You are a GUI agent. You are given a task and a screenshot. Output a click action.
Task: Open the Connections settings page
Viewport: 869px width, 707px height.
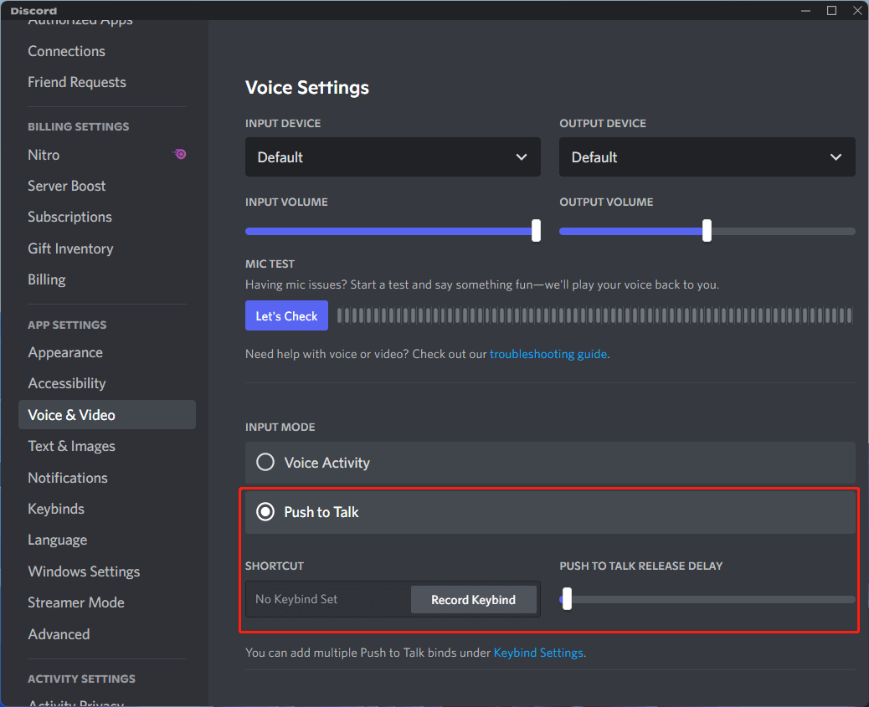pos(66,51)
